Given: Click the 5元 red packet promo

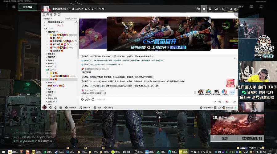Looking at the screenshot, I should coord(230,83).
